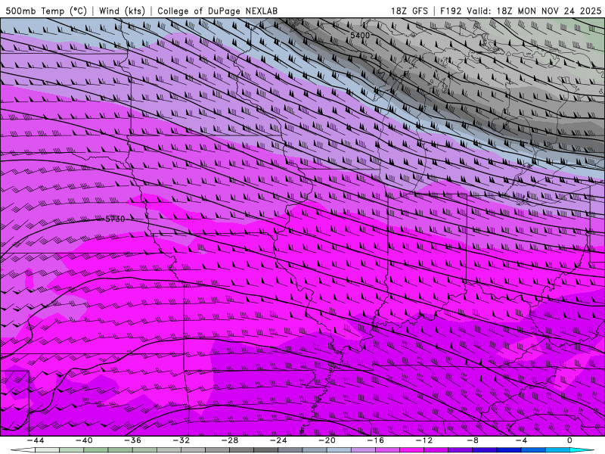Screen dimensions: 605x454
Task: Click the '0' temperature scale label
Action: pos(570,440)
